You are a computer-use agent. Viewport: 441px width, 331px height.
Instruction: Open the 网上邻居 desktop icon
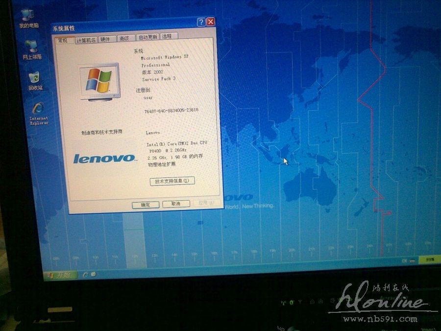[32, 50]
